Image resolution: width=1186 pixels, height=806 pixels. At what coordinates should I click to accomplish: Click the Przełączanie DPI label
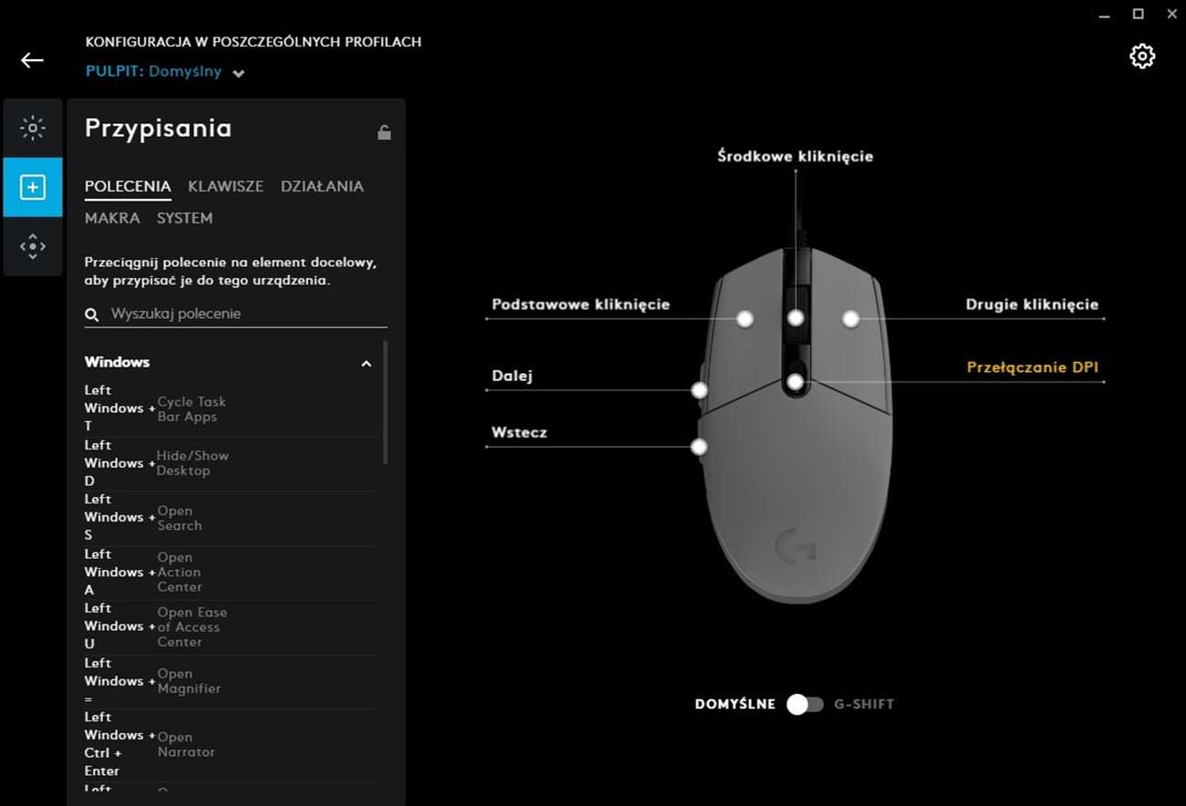tap(1032, 367)
